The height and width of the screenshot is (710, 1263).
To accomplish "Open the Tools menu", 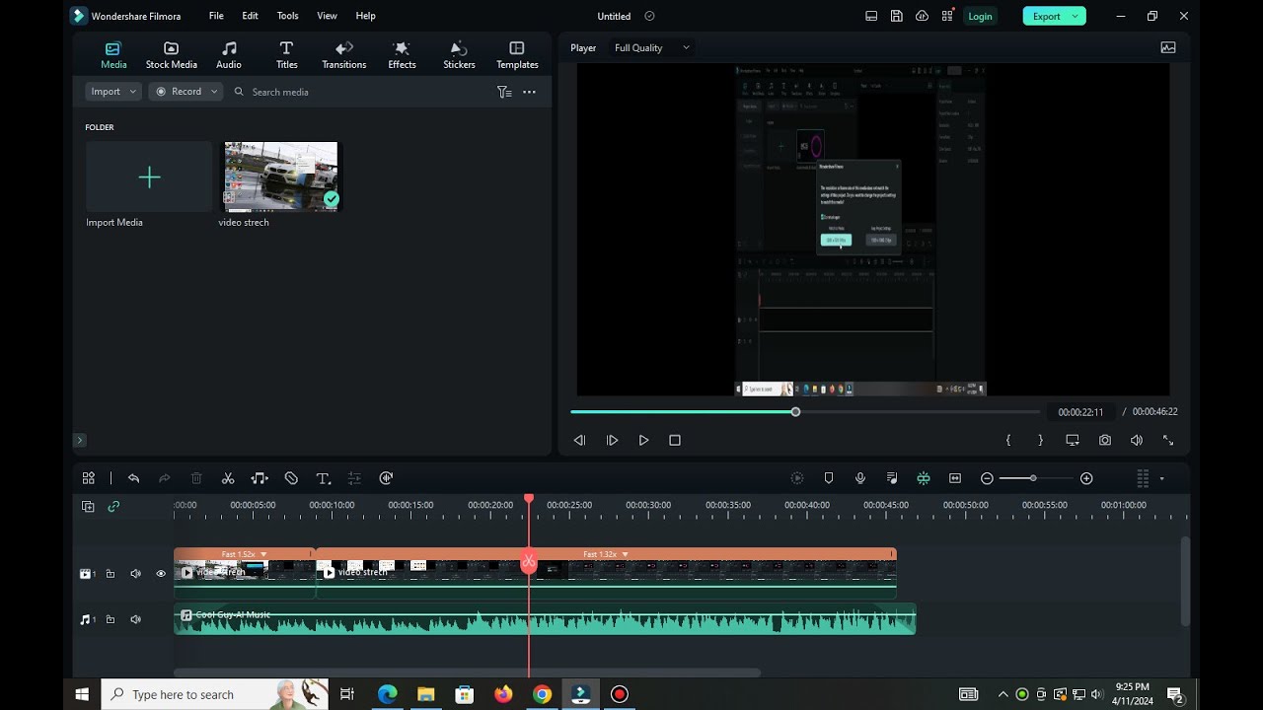I will point(288,16).
